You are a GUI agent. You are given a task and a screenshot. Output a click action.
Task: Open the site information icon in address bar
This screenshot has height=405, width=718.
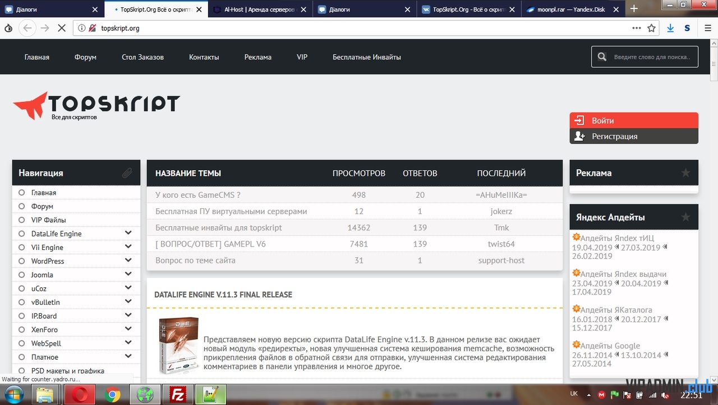coord(82,28)
